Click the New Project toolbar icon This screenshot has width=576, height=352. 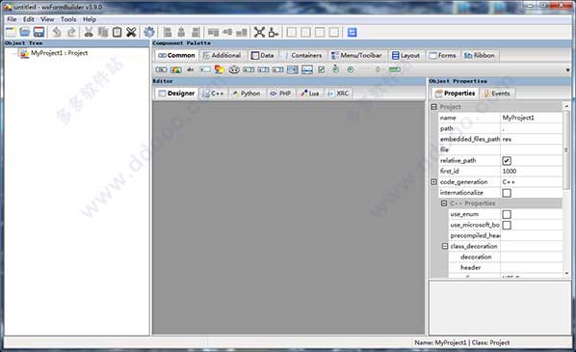(11, 32)
